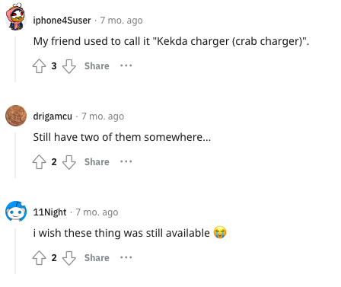The height and width of the screenshot is (287, 341).
Task: Upvote 11Night's comment
Action: pyautogui.click(x=40, y=258)
